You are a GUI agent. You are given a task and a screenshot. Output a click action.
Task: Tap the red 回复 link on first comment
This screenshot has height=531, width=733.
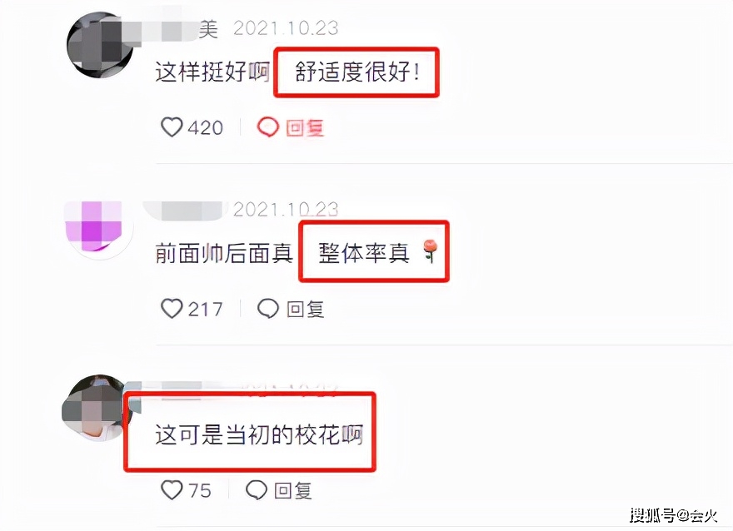click(x=305, y=127)
